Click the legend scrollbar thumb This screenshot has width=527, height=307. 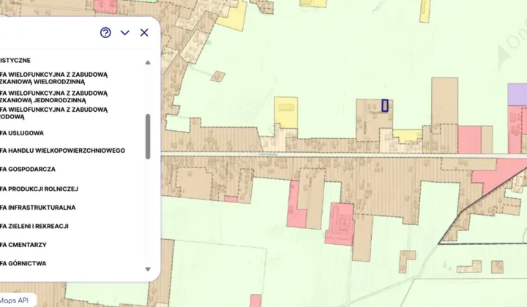point(148,136)
